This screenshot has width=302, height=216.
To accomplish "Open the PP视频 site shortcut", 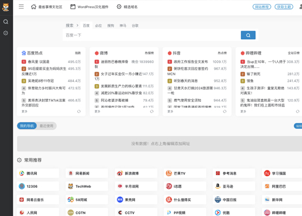I will tap(185, 213).
